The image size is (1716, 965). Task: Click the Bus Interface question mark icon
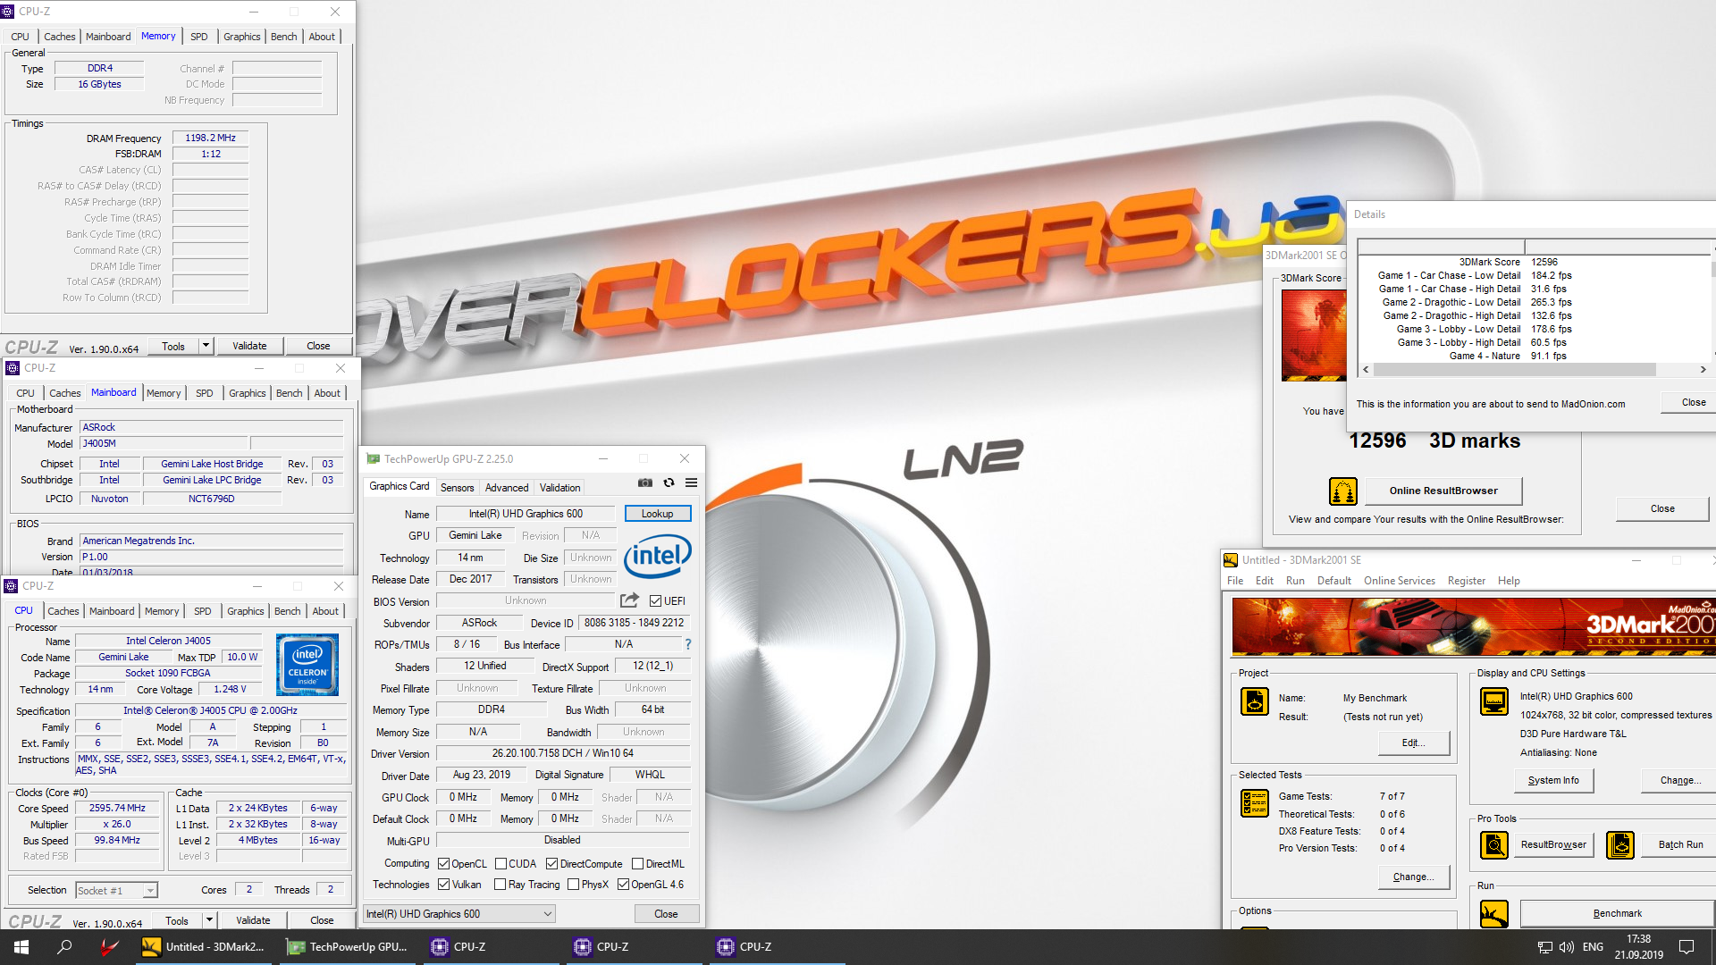(687, 644)
